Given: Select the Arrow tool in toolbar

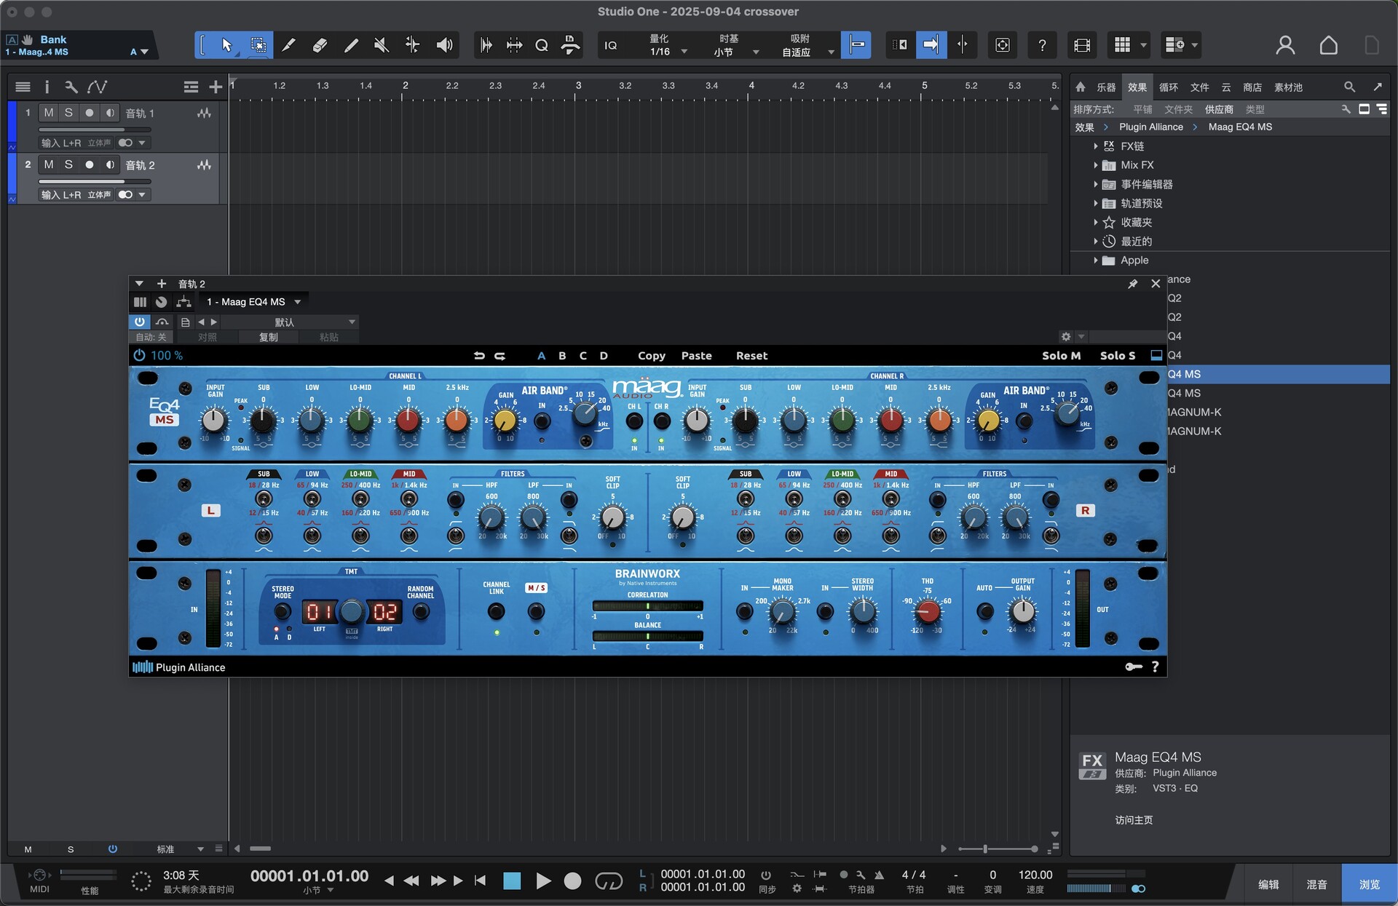Looking at the screenshot, I should pyautogui.click(x=226, y=45).
